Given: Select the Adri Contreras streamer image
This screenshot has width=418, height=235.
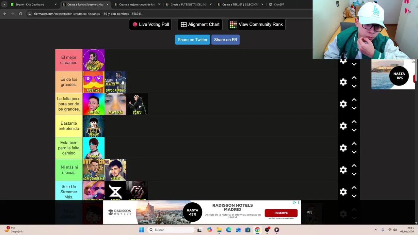Looking at the screenshot, I should [93, 170].
